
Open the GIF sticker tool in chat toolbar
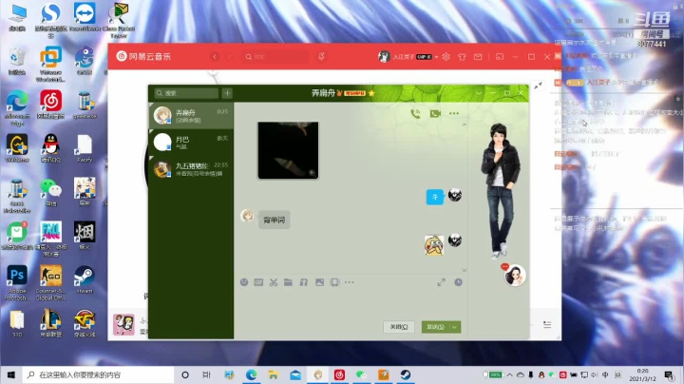coord(258,282)
